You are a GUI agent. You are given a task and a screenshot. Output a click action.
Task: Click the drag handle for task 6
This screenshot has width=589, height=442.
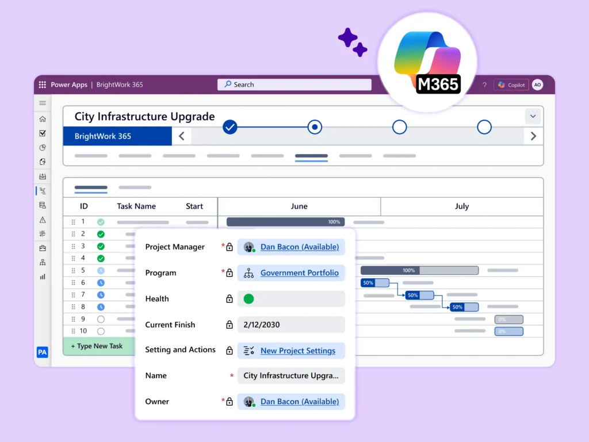coord(73,283)
